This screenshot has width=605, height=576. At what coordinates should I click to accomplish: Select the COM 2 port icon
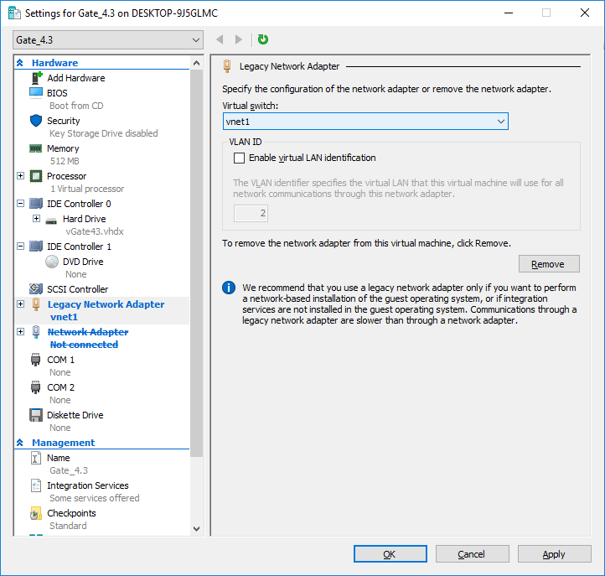[x=35, y=387]
